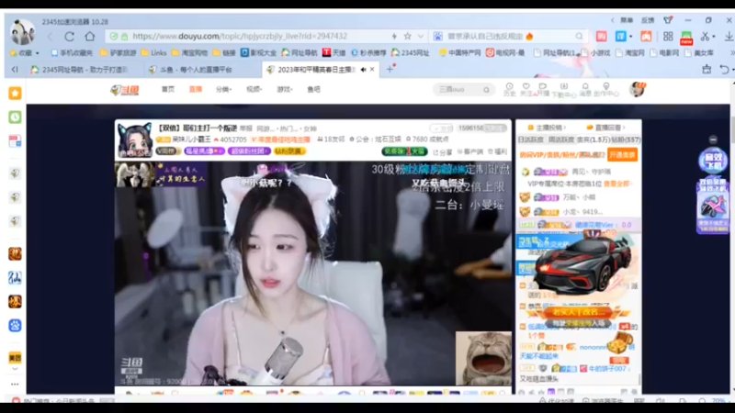The image size is (735, 413).
Task: Expand the bookmarks bar overflow chevrons
Action: [x=731, y=53]
